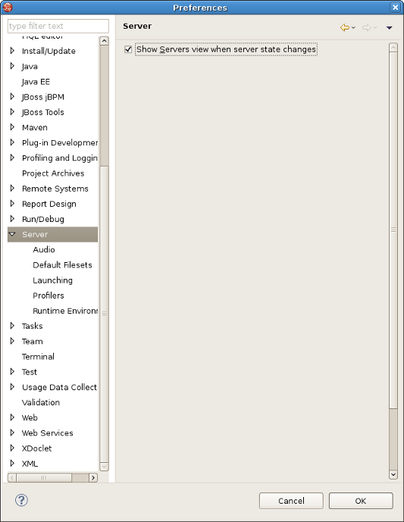Open the Runtime Environments page

pos(65,311)
